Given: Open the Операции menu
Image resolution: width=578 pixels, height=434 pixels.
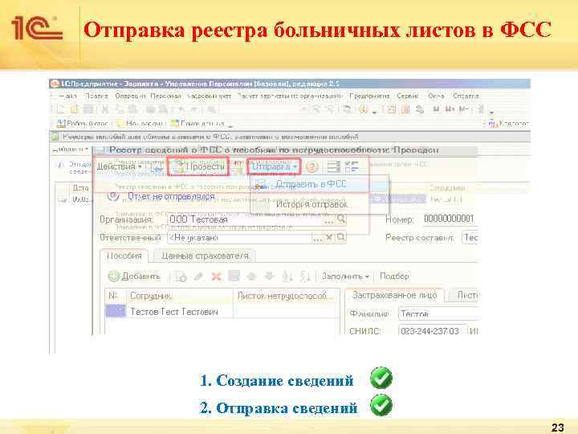Looking at the screenshot, I should [130, 96].
